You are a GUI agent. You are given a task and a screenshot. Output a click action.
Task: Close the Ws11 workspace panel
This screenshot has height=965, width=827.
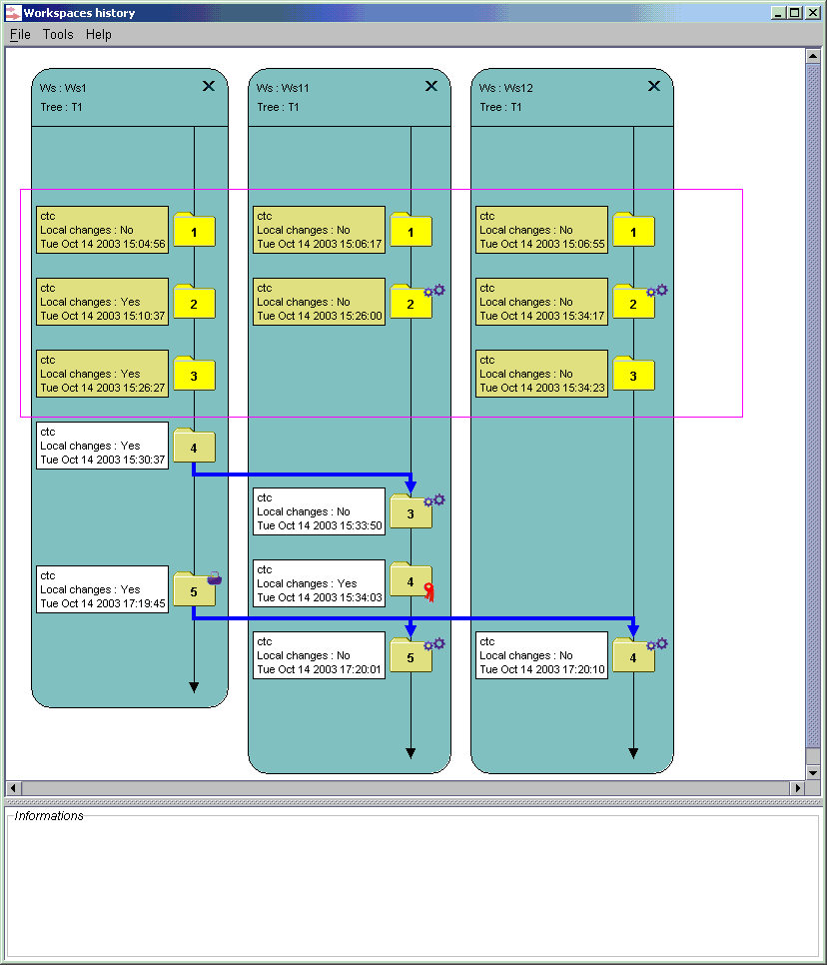pos(431,86)
